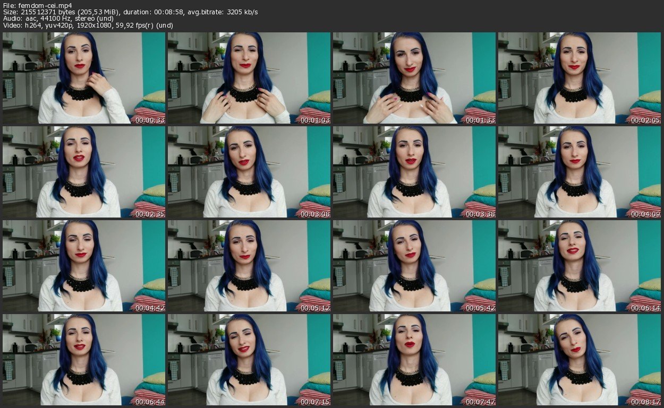Screen dimensions: 664x408
Task: Open the 00:06:44 thumbnail
Action: 84,360
